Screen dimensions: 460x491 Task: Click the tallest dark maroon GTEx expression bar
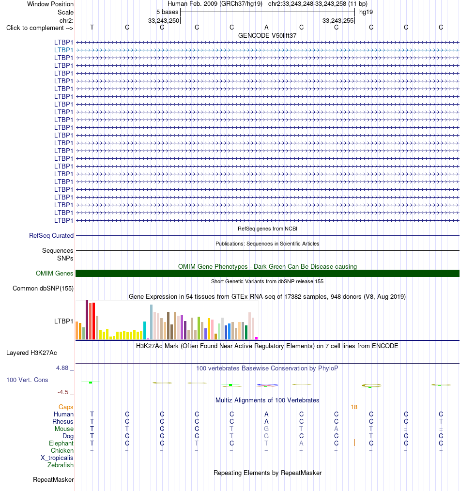point(87,320)
